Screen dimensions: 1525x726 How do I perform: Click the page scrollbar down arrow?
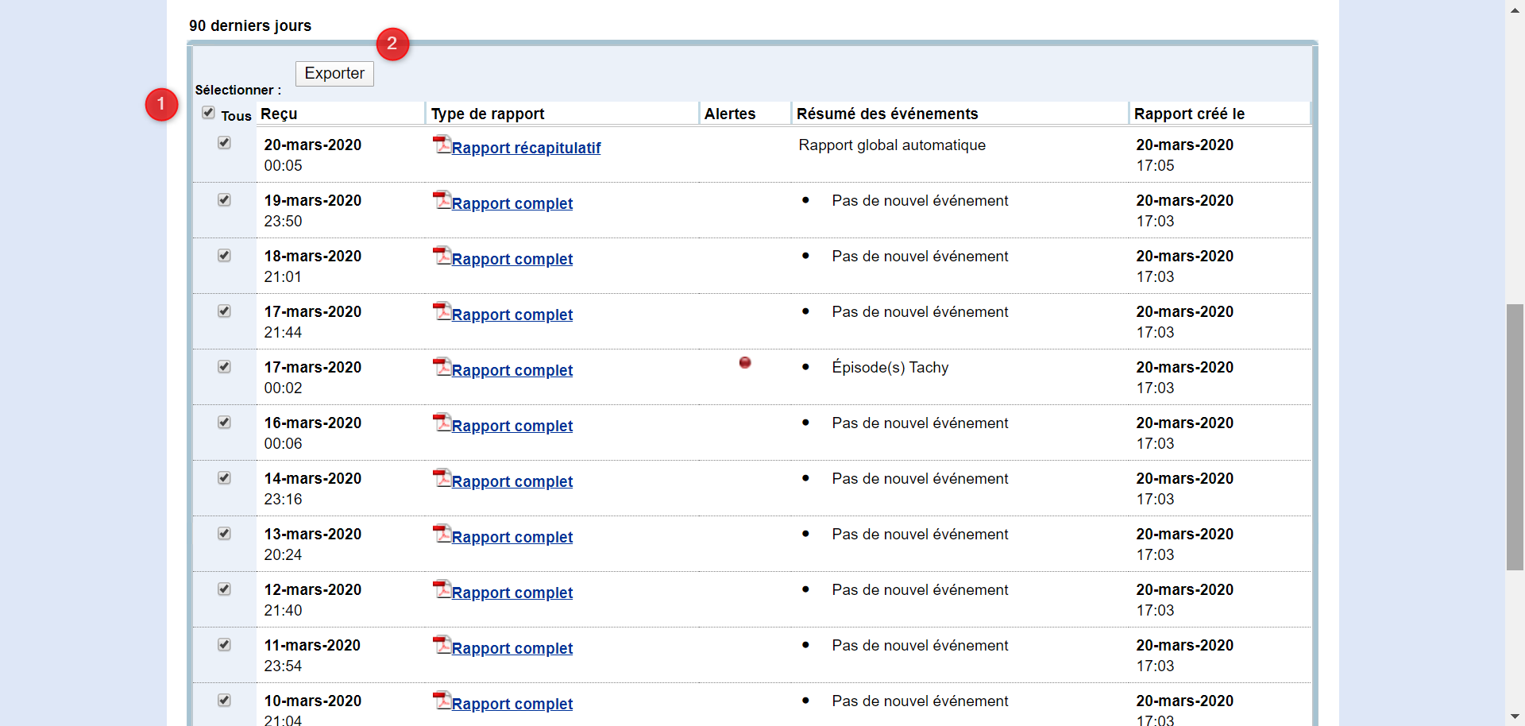pyautogui.click(x=1515, y=717)
